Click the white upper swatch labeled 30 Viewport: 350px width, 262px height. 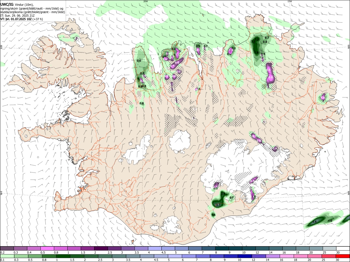pyautogui.click(x=343, y=248)
